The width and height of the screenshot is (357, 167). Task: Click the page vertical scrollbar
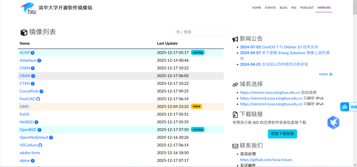pos(355,84)
